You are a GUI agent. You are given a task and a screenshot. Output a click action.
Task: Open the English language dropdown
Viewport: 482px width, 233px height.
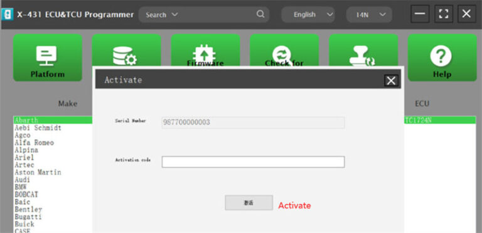click(308, 14)
